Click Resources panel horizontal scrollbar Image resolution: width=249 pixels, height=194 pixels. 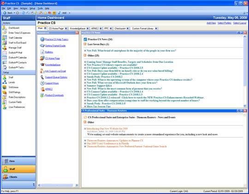58,185
